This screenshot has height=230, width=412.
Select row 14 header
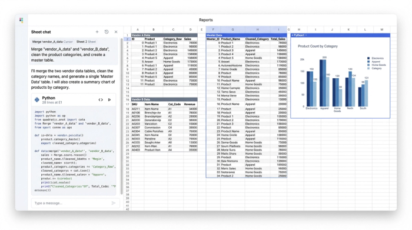pos(128,88)
